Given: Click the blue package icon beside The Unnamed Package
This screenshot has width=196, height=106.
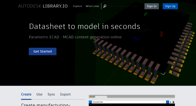Looking at the screenshot, I should 90,102.
